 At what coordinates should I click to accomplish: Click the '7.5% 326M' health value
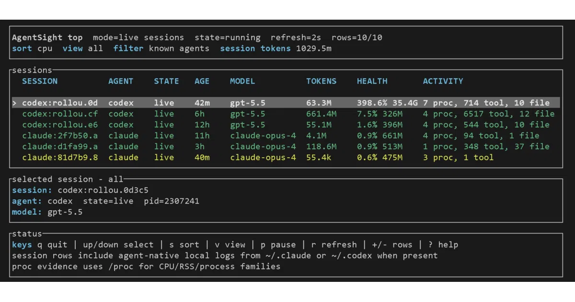point(380,114)
